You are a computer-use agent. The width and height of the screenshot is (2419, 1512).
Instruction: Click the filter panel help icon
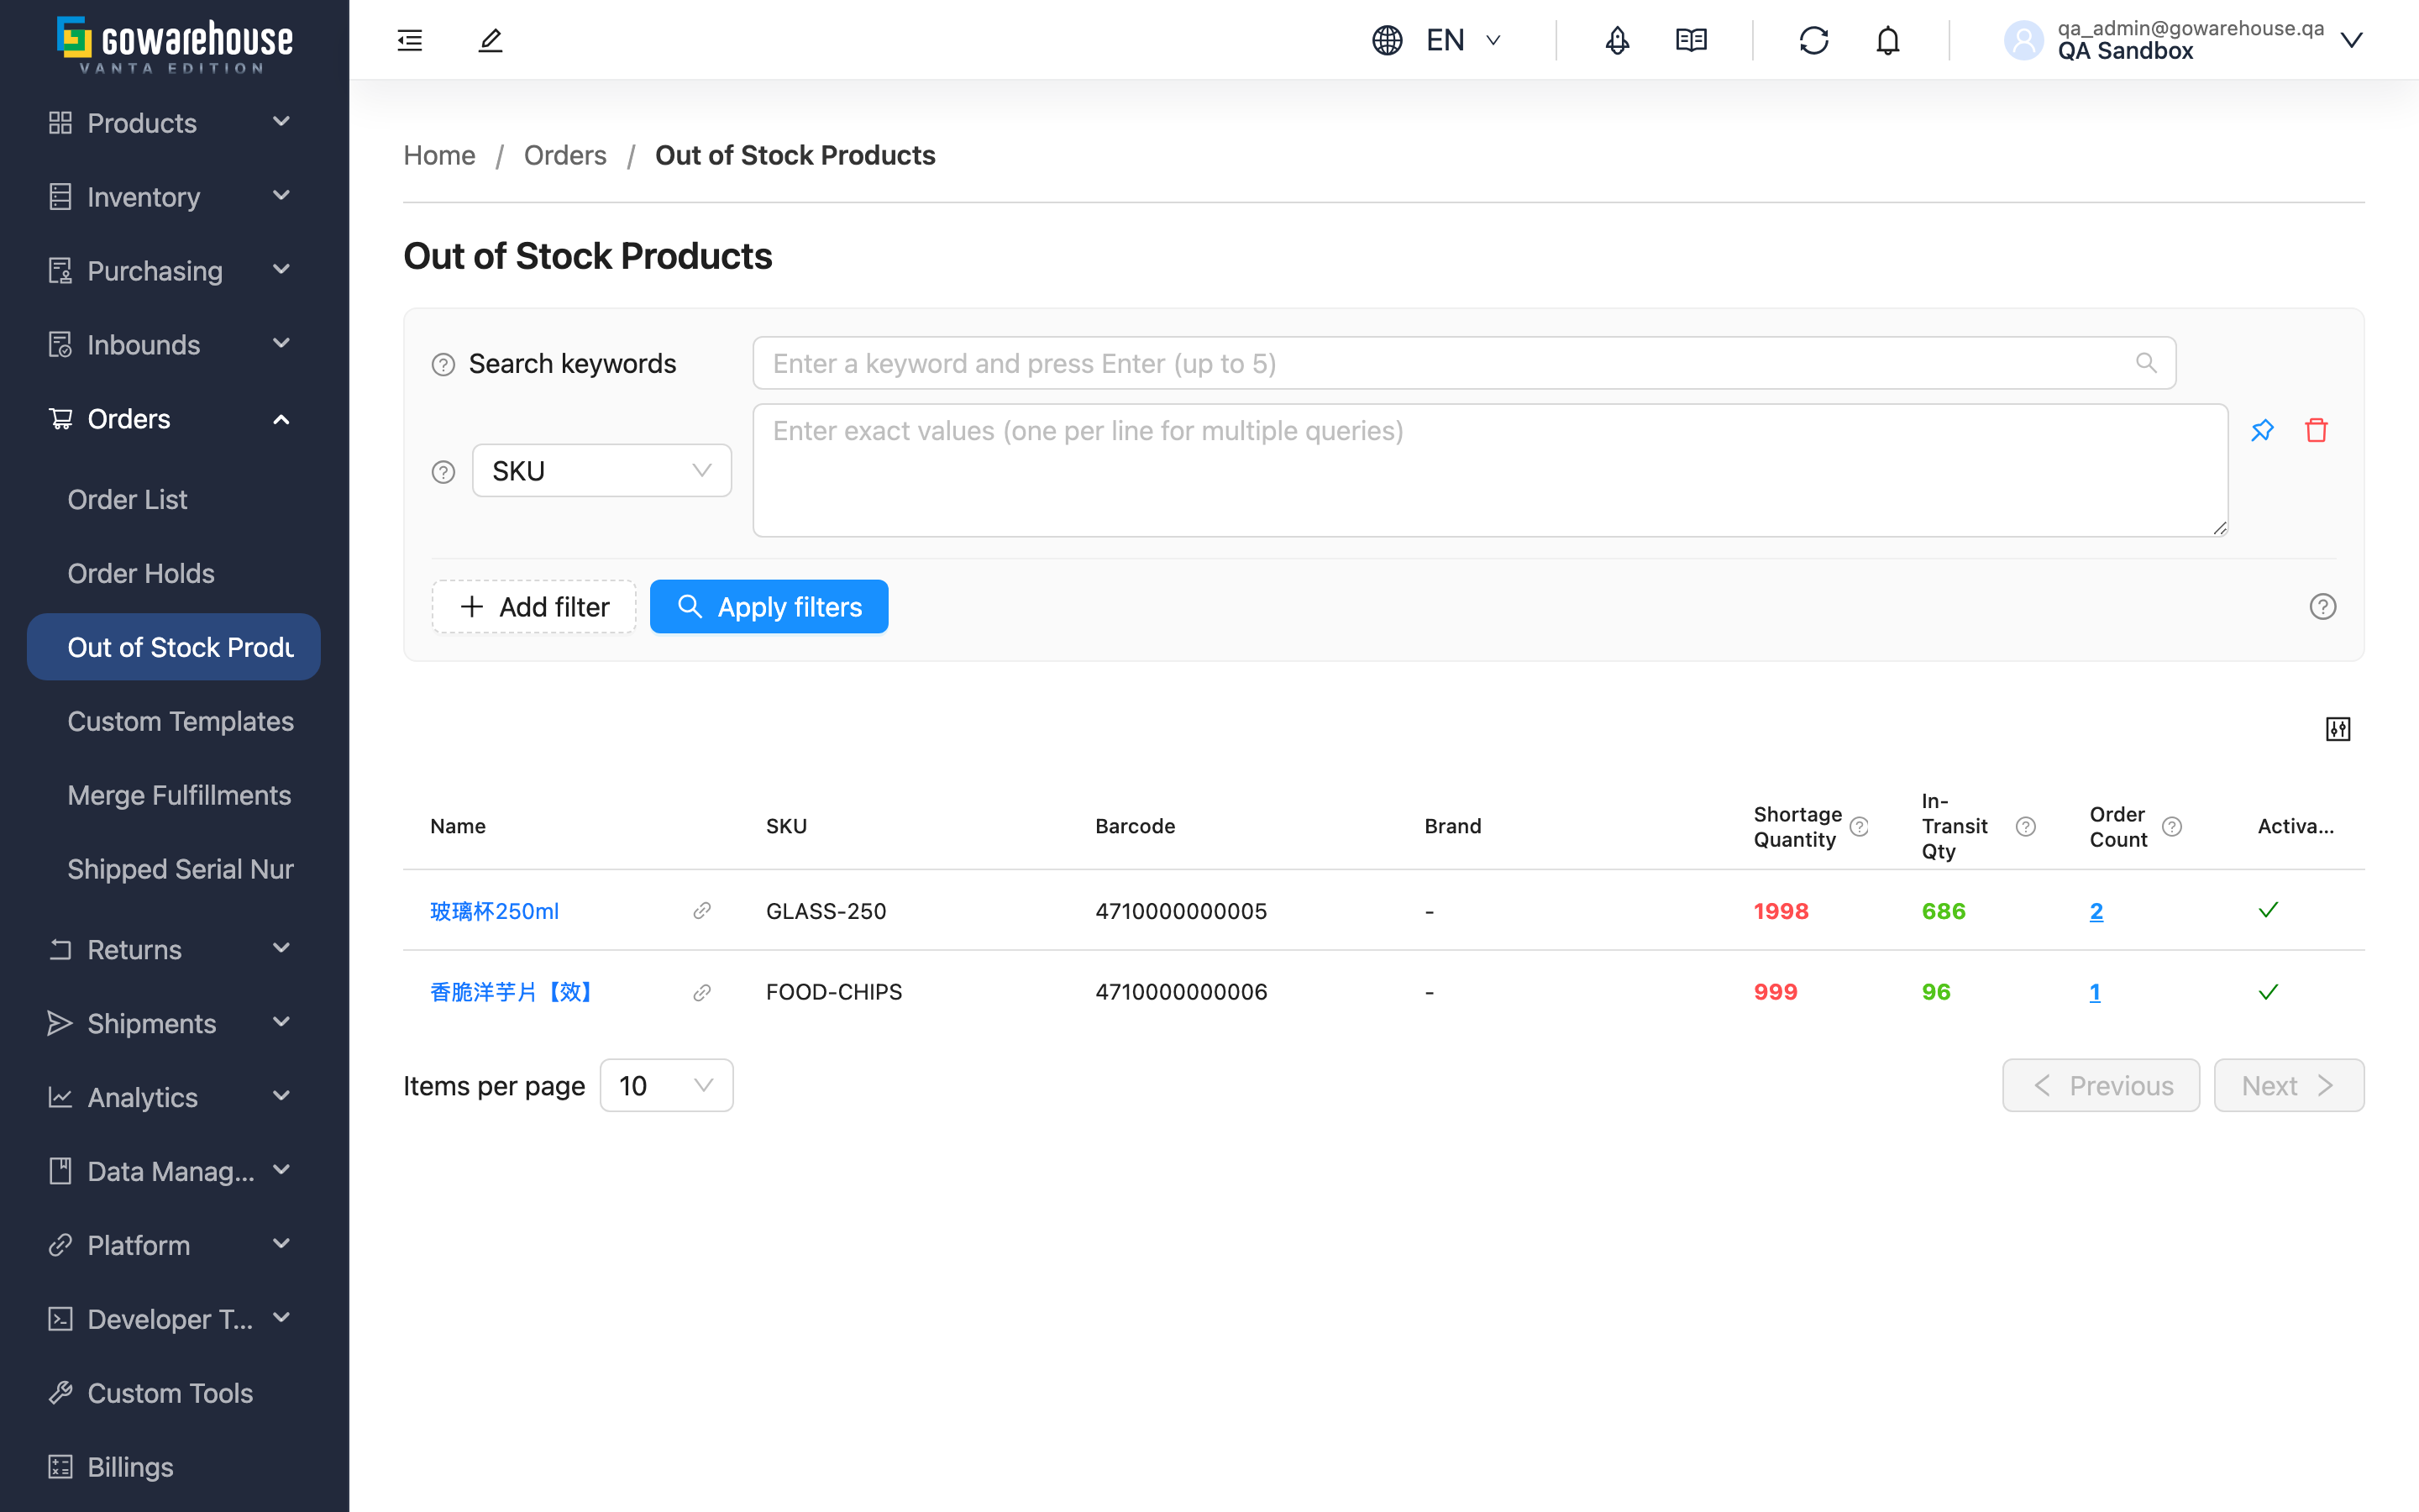[2322, 607]
